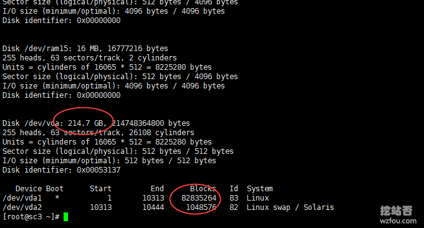Click the "Linux swap / Solaris" system entry
Viewport: 424px width, 228px height.
click(x=290, y=207)
